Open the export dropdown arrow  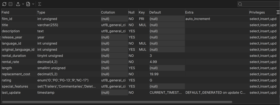tap(23, 4)
